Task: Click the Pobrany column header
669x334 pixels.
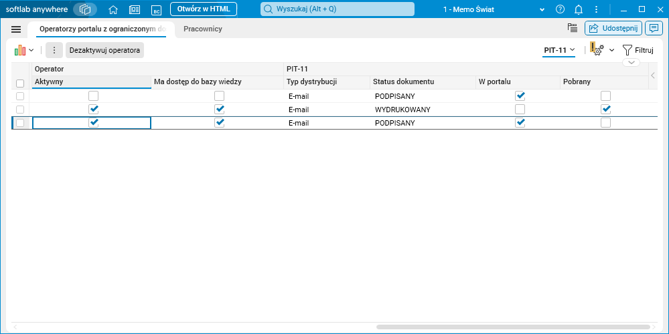Action: tap(604, 81)
